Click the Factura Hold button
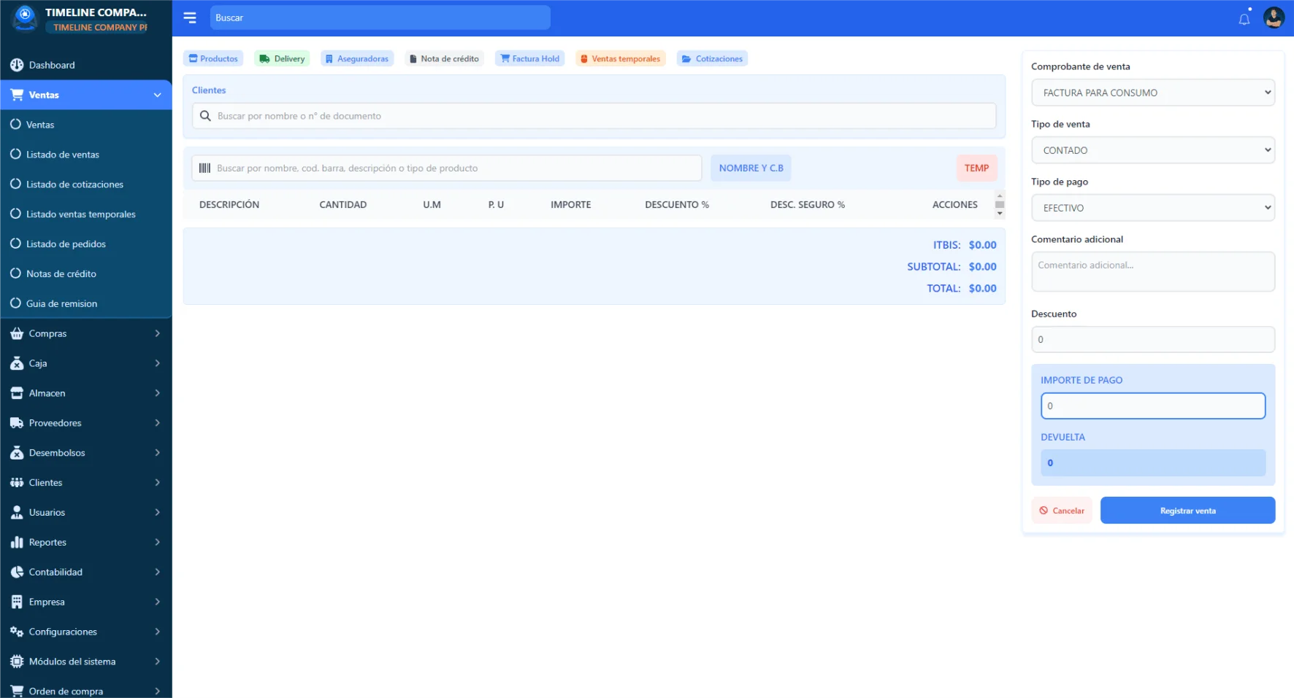The height and width of the screenshot is (698, 1294). click(x=529, y=58)
